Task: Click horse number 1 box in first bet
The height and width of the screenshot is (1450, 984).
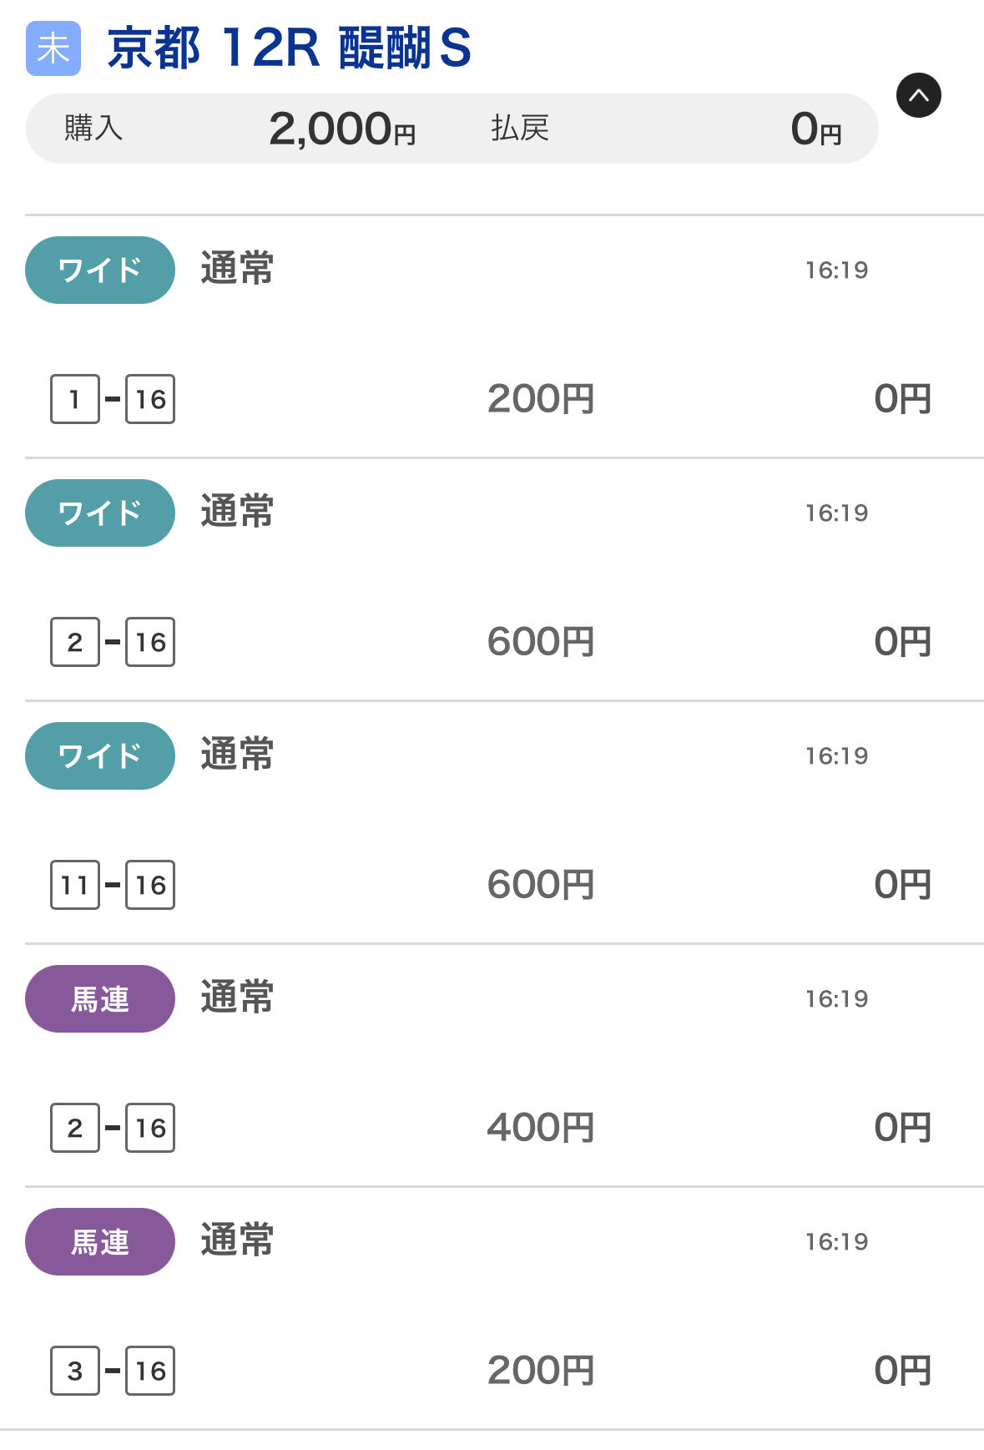Action: [74, 399]
